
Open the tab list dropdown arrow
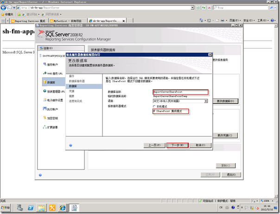click(7, 21)
